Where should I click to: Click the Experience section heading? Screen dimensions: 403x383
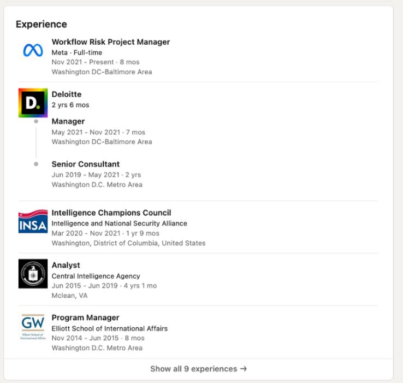pyautogui.click(x=41, y=24)
